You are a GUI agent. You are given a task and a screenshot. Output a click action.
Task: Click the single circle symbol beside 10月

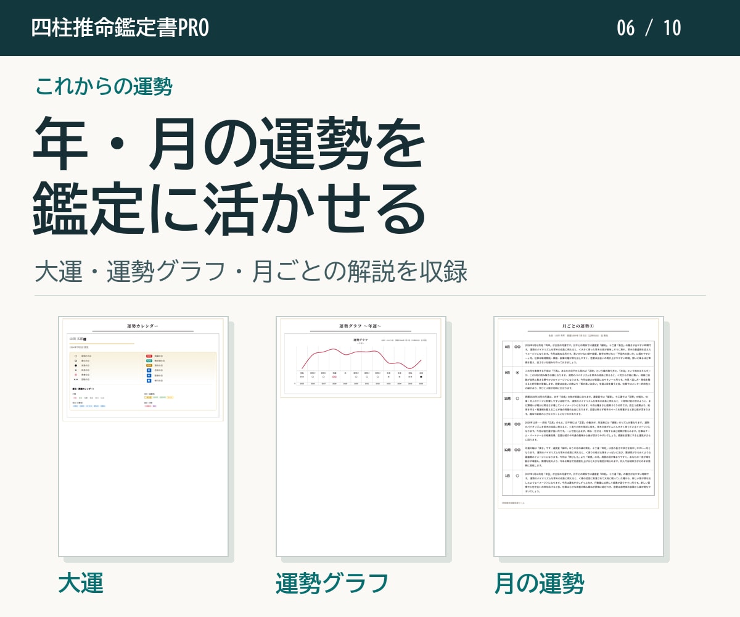(x=517, y=399)
